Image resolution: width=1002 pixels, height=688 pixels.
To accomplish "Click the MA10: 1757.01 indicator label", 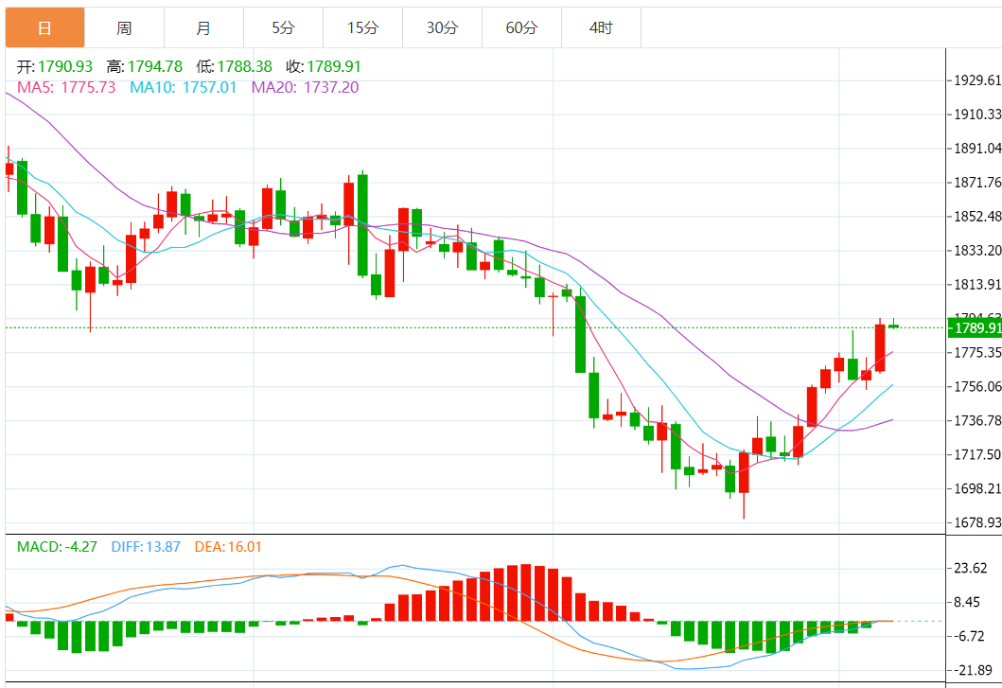I will 184,87.
